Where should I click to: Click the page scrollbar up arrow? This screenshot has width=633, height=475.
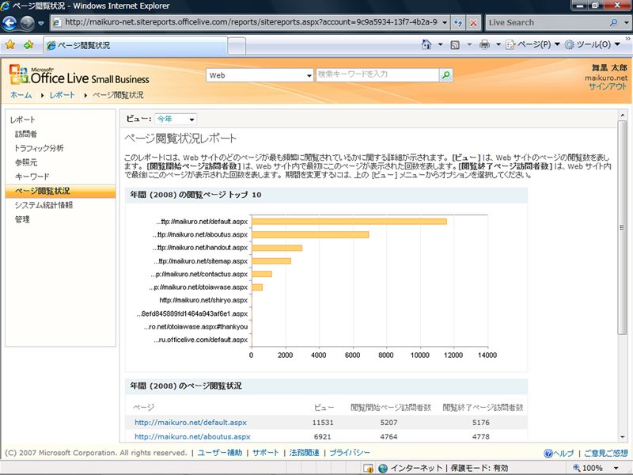tap(622, 115)
